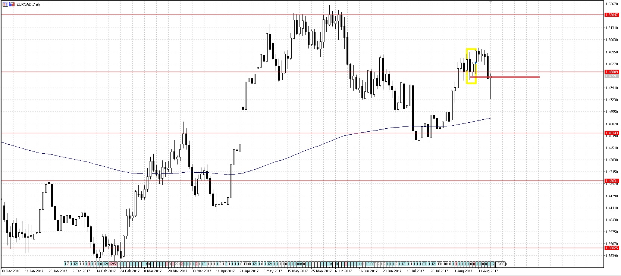The height and width of the screenshot is (276, 621).
Task: Click the 03: event marker near 20 Jul
Action: [424, 264]
